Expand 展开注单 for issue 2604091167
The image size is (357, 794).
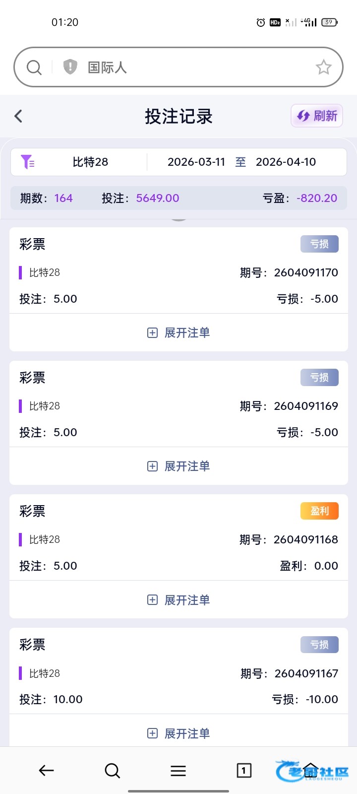tap(178, 733)
